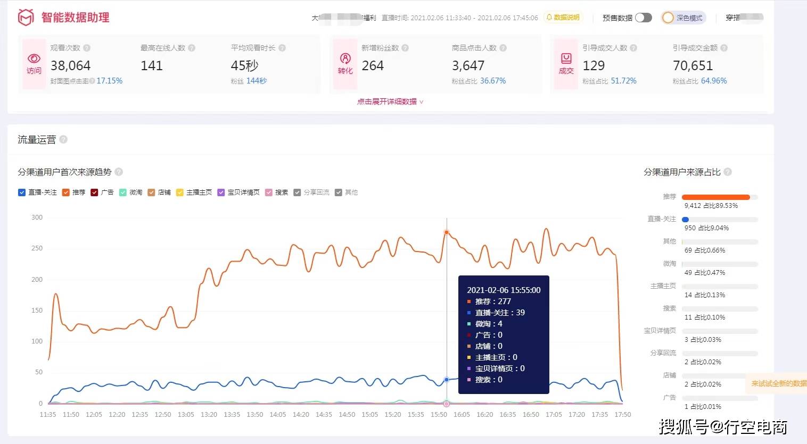Open the 数据说明 button
This screenshot has width=807, height=444.
point(563,18)
